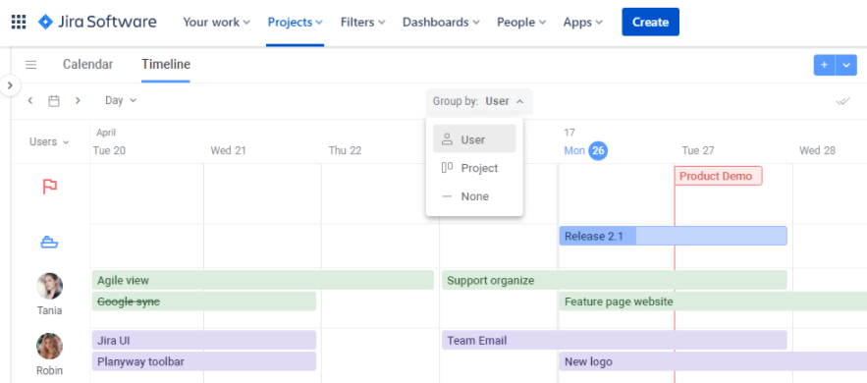Open the Product Demo milestone marker
Image resolution: width=867 pixels, height=383 pixels.
[719, 177]
